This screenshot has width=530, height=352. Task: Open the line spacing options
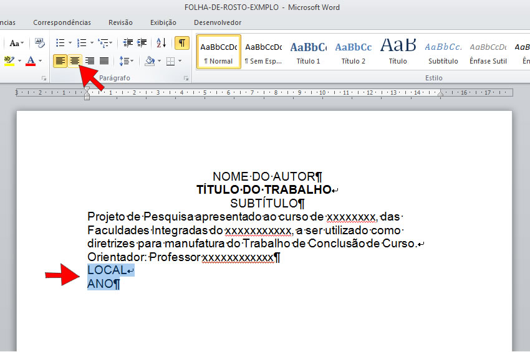tap(127, 61)
